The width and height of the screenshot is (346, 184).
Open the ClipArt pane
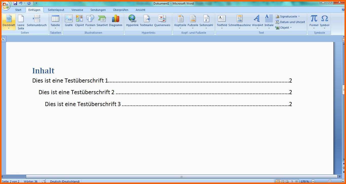point(79,21)
